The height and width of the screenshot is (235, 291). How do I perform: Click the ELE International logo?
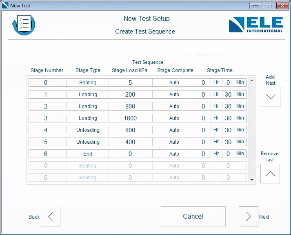click(255, 25)
